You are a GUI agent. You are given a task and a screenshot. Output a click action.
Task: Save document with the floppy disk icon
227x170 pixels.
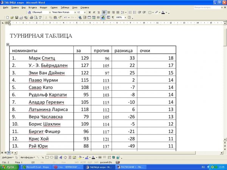tap(16, 17)
